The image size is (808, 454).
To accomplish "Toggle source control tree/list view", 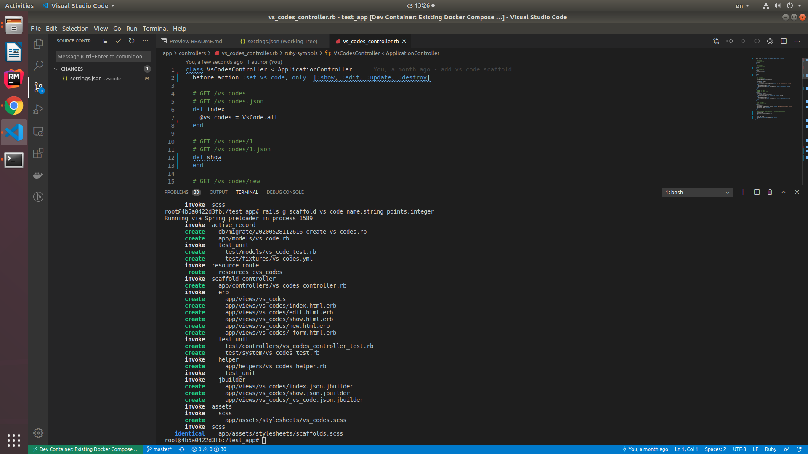I will pos(105,41).
